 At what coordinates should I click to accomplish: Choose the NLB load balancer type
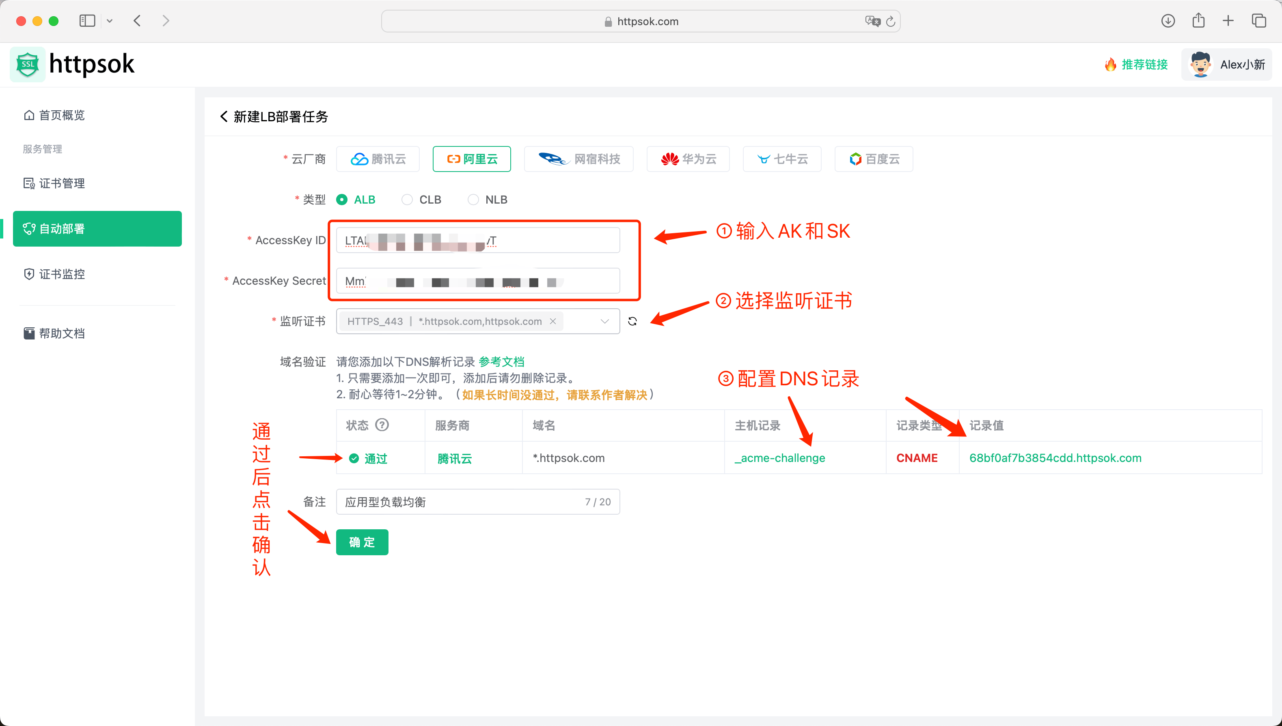pyautogui.click(x=473, y=200)
